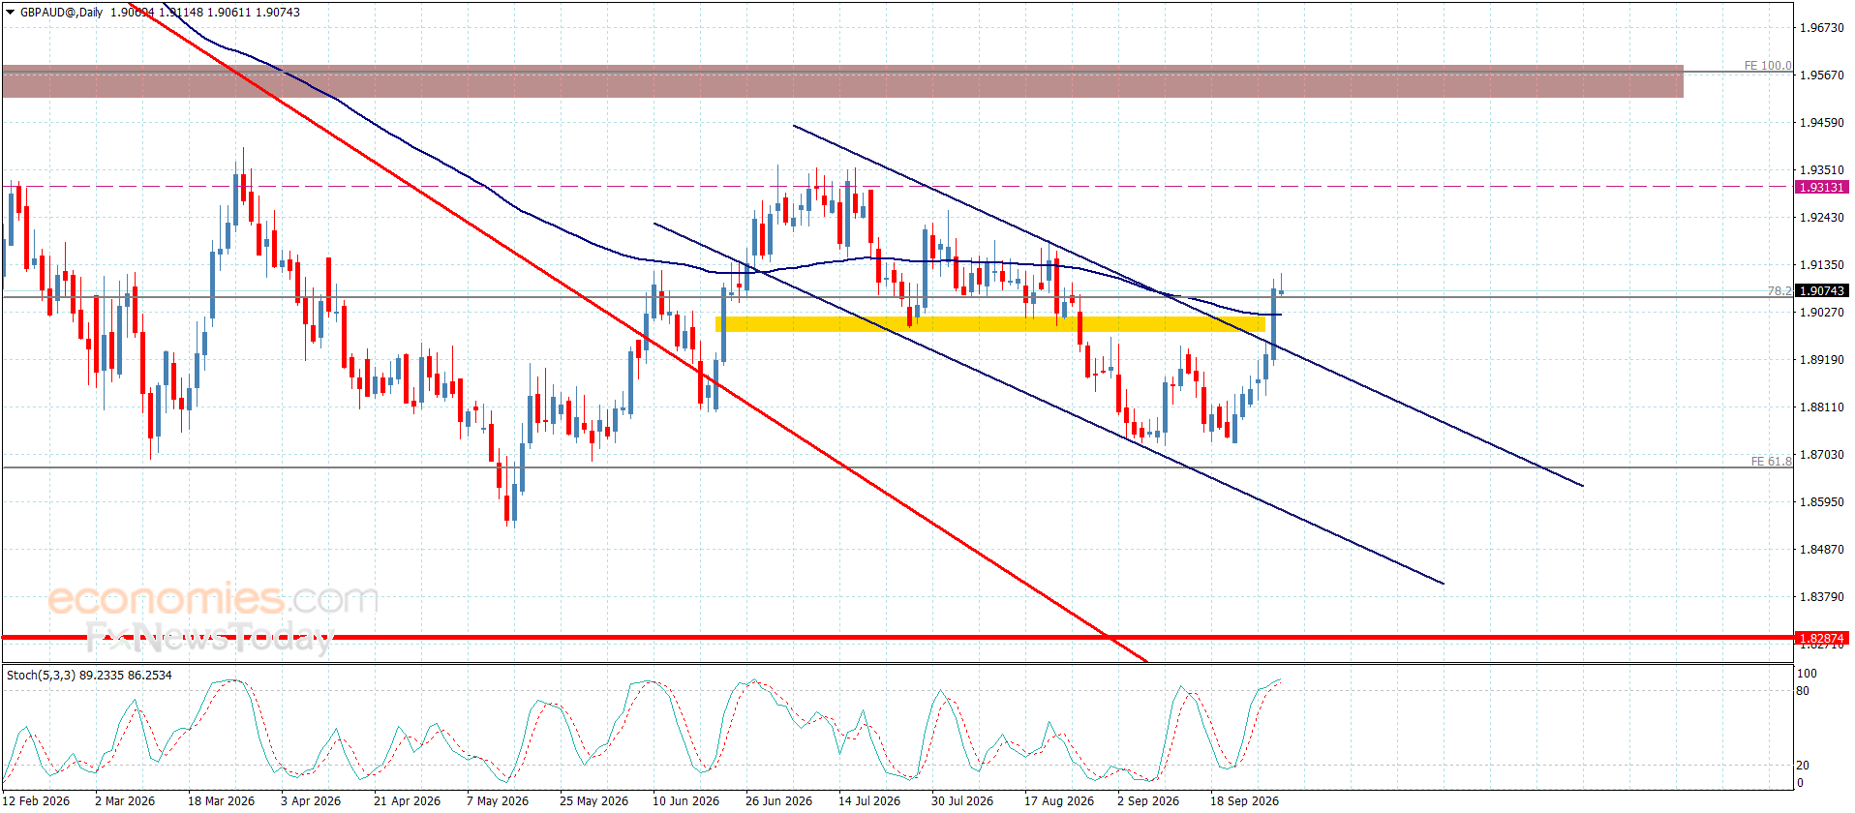Click the 1.92430 price axis label
The height and width of the screenshot is (813, 1855).
click(x=1821, y=218)
